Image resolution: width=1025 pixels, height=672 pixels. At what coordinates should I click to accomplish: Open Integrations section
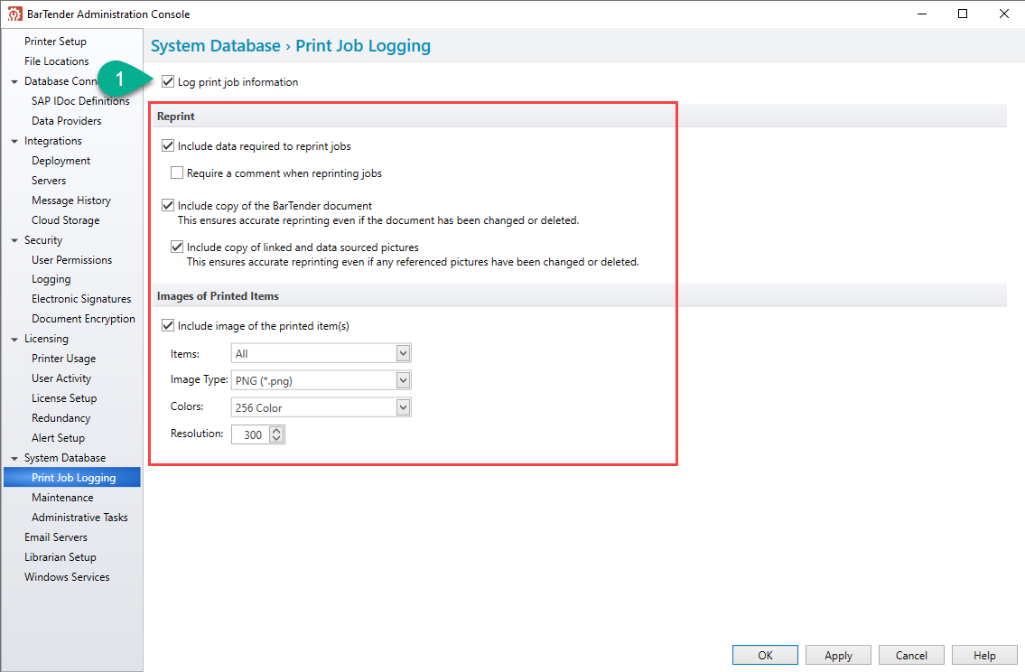point(53,141)
